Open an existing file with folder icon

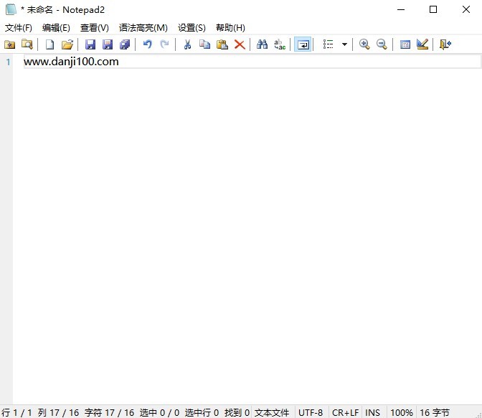click(67, 44)
